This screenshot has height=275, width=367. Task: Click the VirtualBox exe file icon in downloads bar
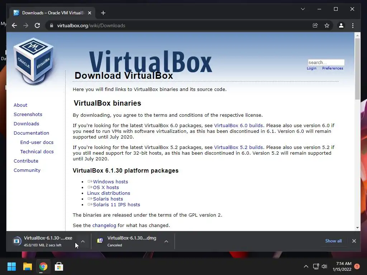pyautogui.click(x=16, y=241)
